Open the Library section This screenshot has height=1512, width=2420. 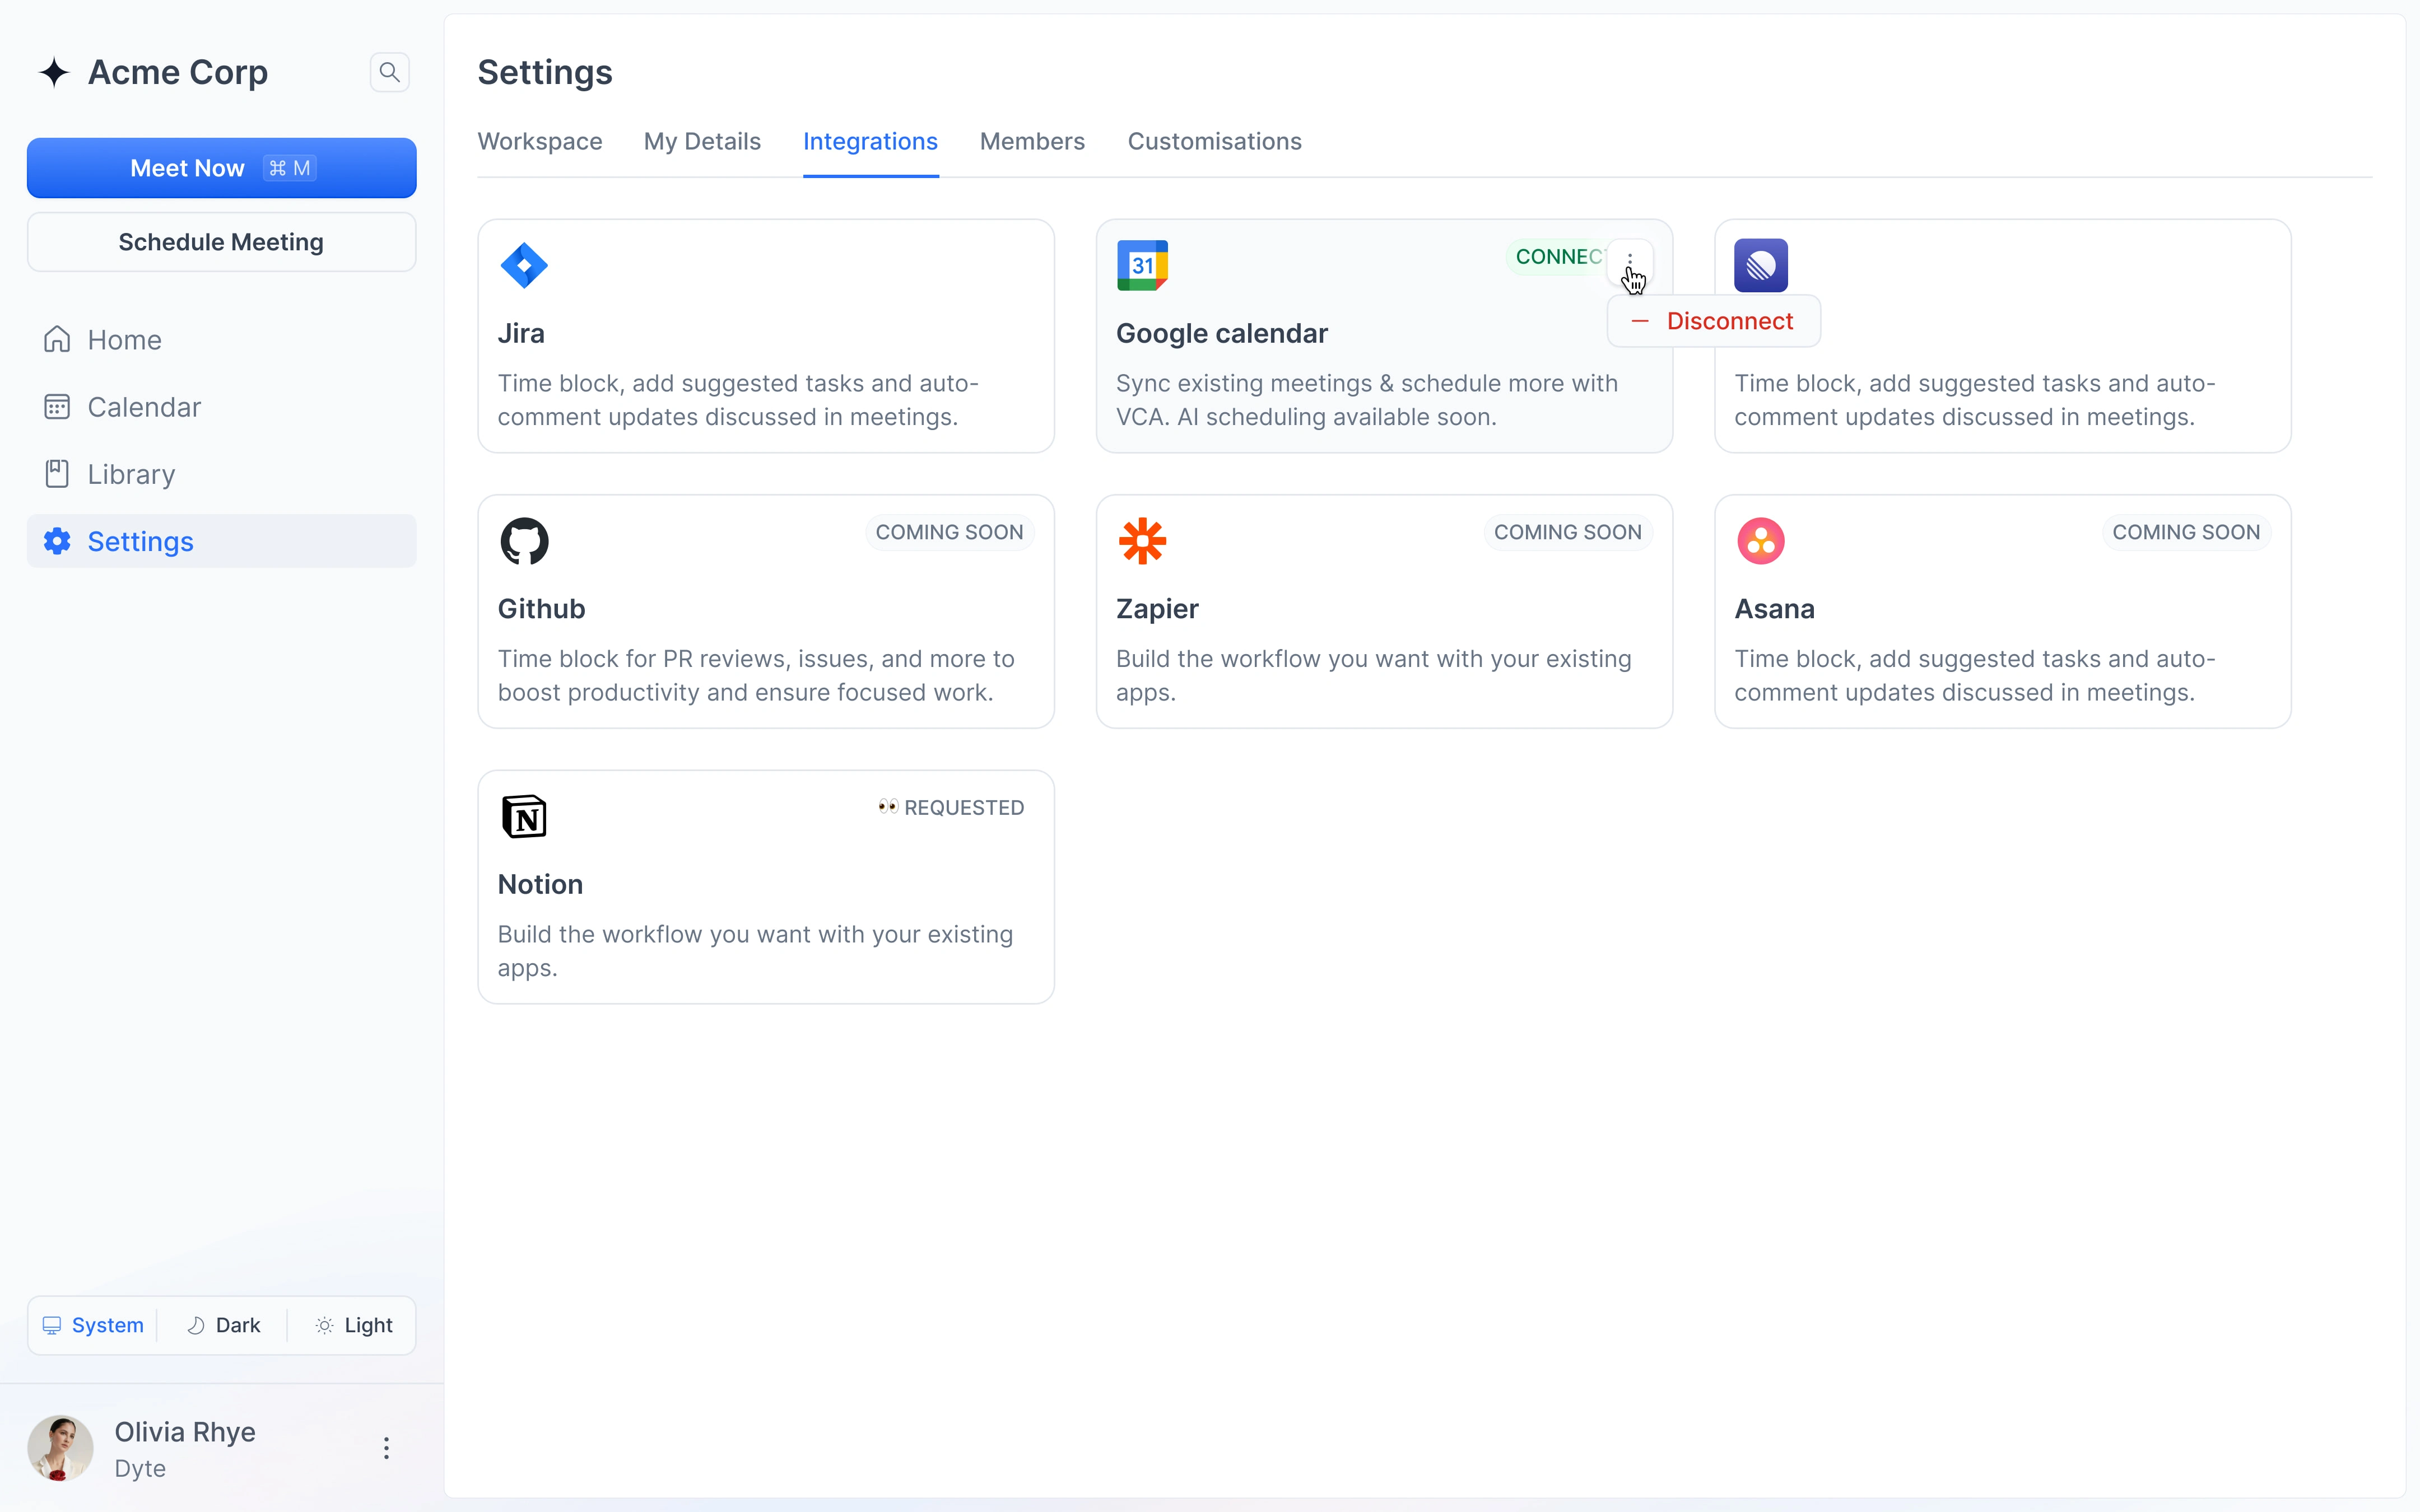pyautogui.click(x=131, y=473)
